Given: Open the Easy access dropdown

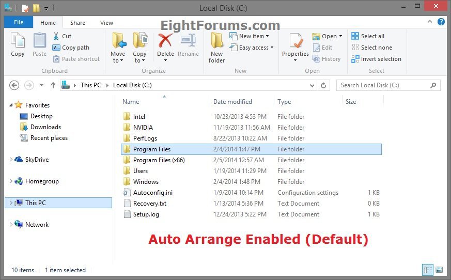Looking at the screenshot, I should (x=252, y=48).
